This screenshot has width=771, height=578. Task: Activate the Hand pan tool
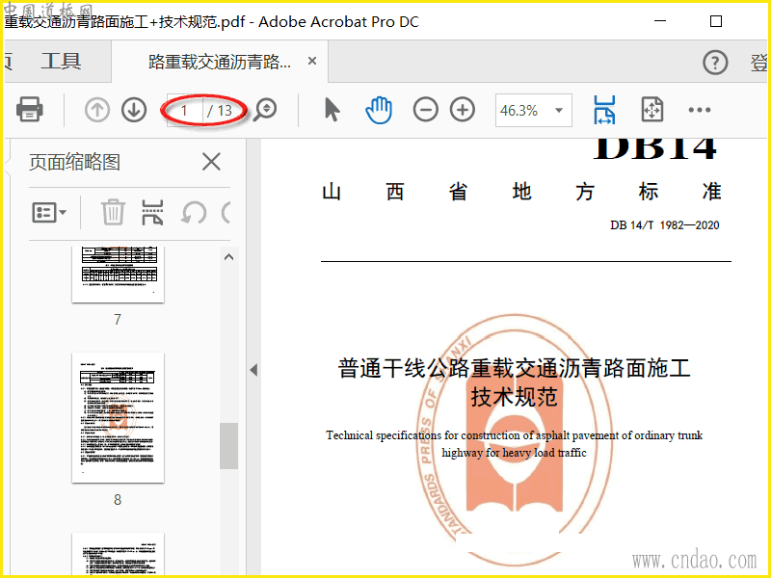pos(379,109)
